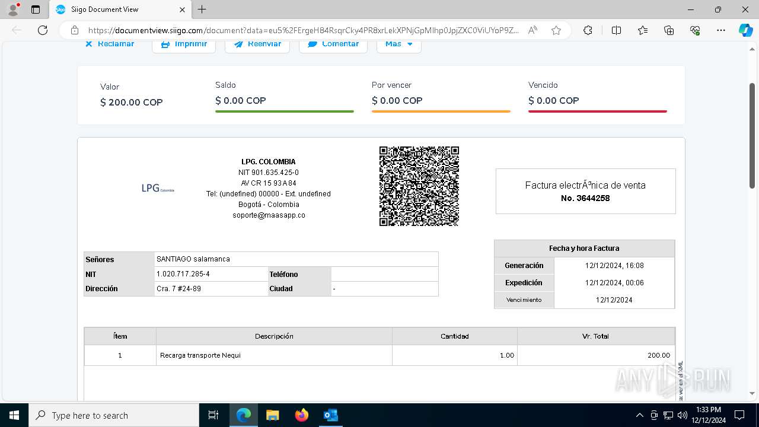Click item description Recarga transporte Nequi
This screenshot has width=759, height=427.
point(200,355)
